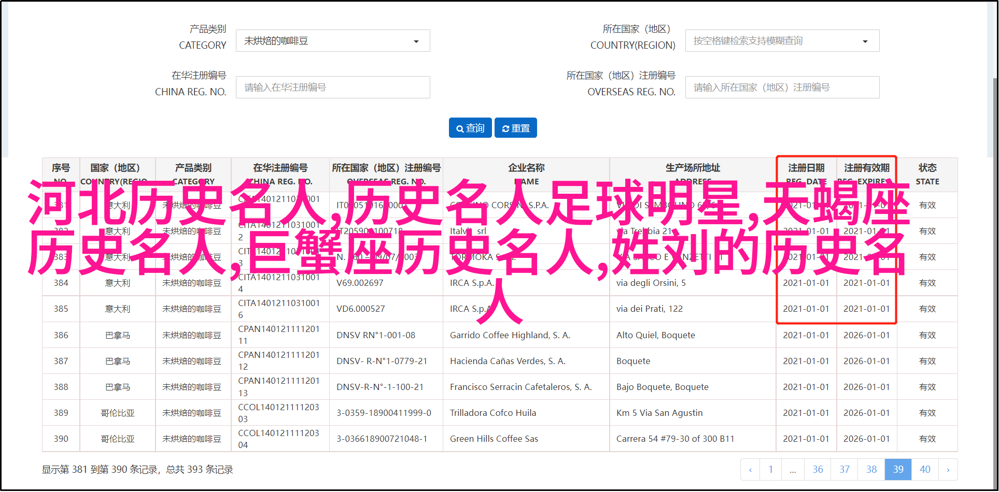999x492 pixels.
Task: Jump to page 1 in pagination
Action: coord(771,470)
